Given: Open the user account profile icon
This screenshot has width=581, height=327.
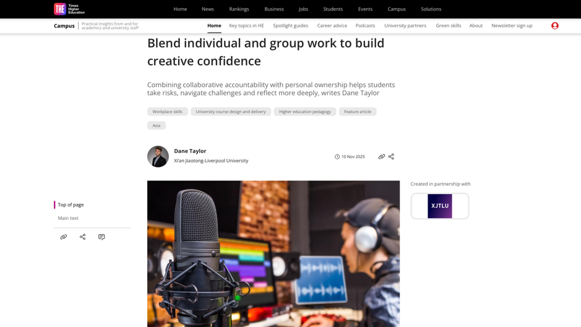Looking at the screenshot, I should tap(554, 26).
